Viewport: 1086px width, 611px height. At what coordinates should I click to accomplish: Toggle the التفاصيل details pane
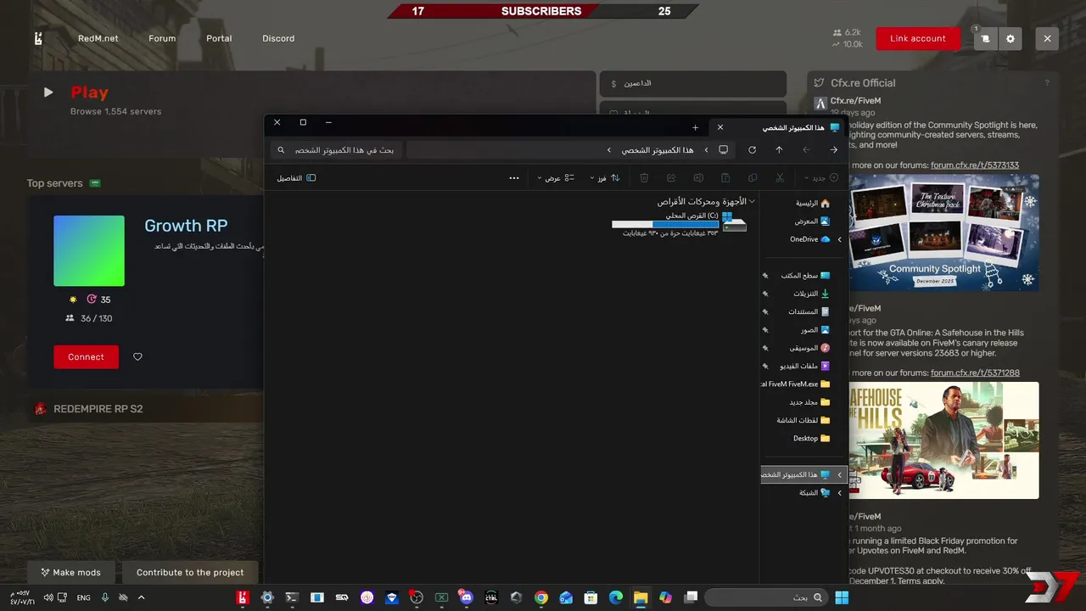click(x=296, y=177)
